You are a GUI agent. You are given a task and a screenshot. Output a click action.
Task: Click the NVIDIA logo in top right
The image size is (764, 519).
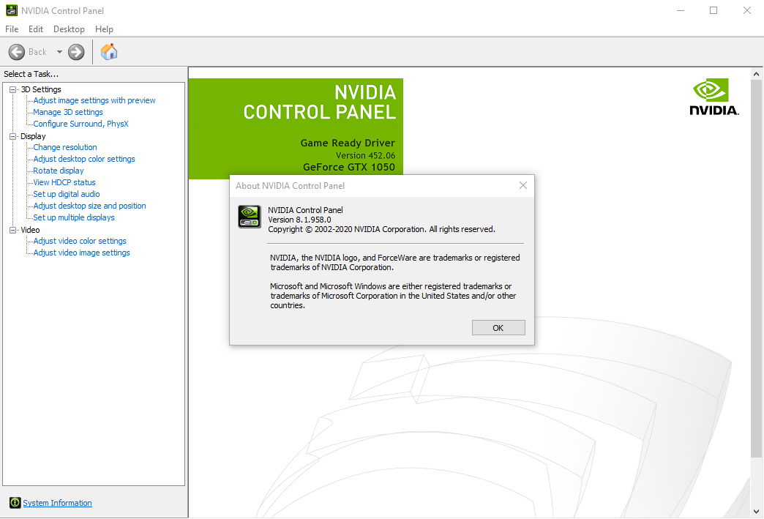pos(714,97)
